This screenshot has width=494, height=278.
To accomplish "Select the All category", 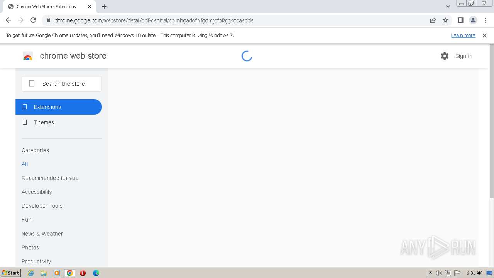I will point(25,164).
